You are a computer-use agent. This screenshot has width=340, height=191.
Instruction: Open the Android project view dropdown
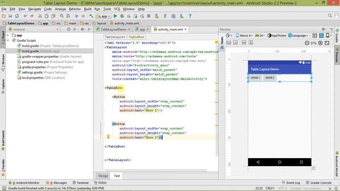click(33, 29)
